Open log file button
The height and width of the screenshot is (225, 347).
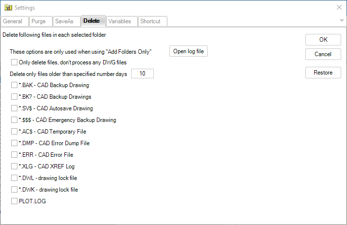point(188,51)
